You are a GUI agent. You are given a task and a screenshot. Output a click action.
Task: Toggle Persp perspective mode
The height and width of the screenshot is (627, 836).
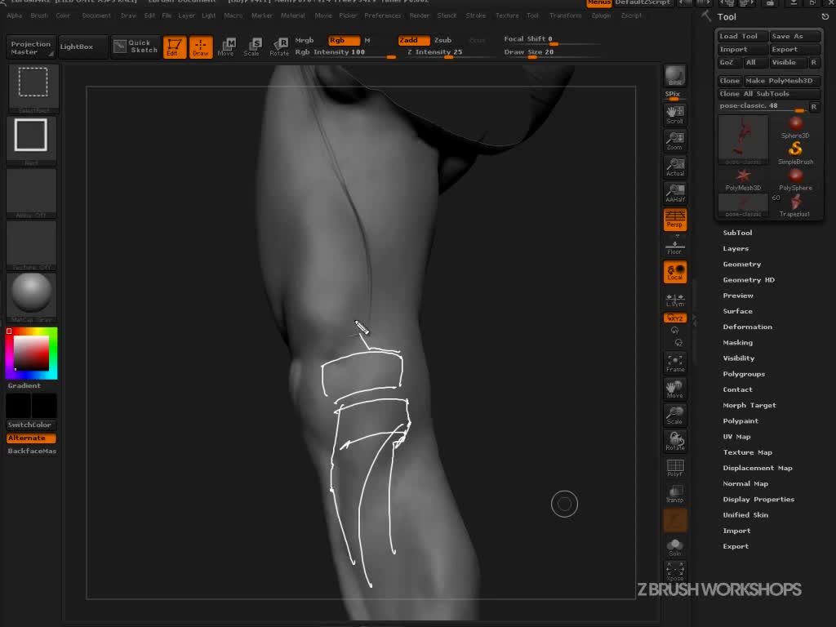674,219
